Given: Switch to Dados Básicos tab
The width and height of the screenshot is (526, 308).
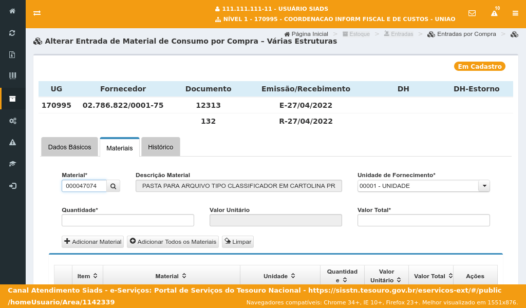Looking at the screenshot, I should tap(69, 147).
